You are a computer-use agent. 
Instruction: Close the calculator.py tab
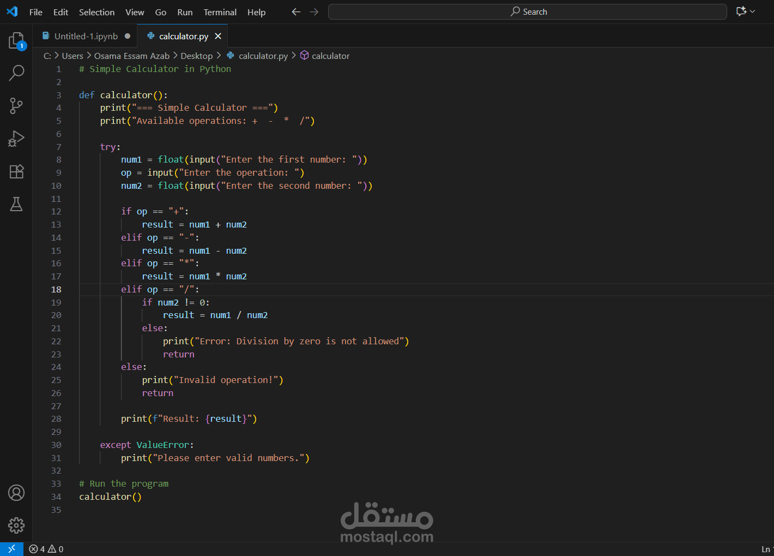click(218, 36)
